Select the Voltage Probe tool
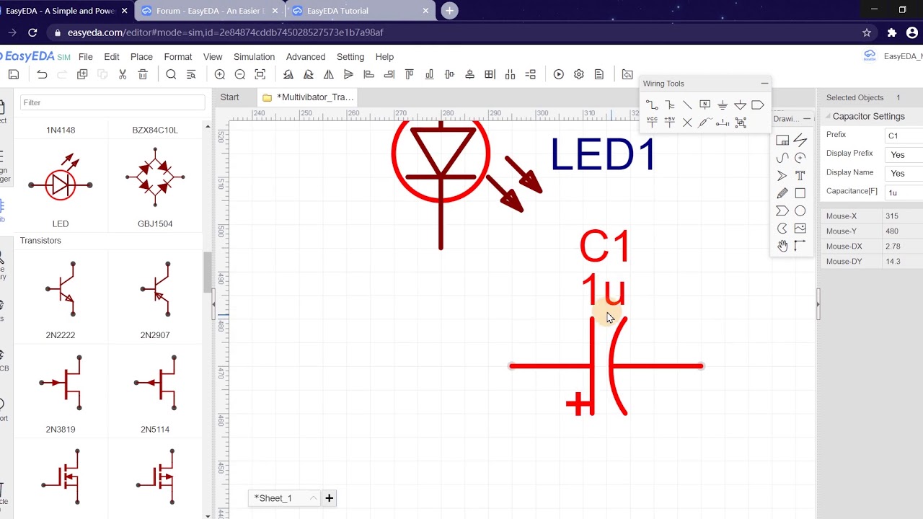923x519 pixels. (705, 123)
